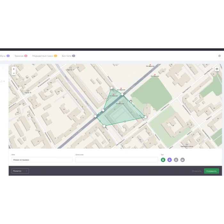Click the Европа hotel marker on map
Image resolution: width=224 pixels, height=224 pixels.
[70, 68]
